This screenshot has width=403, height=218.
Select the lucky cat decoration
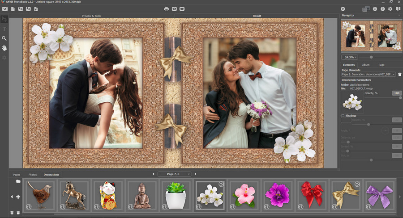pos(108,195)
